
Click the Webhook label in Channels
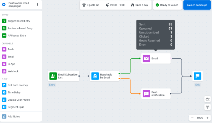pos(13,71)
